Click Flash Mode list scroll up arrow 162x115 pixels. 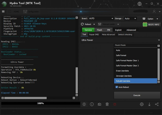pos(159,46)
